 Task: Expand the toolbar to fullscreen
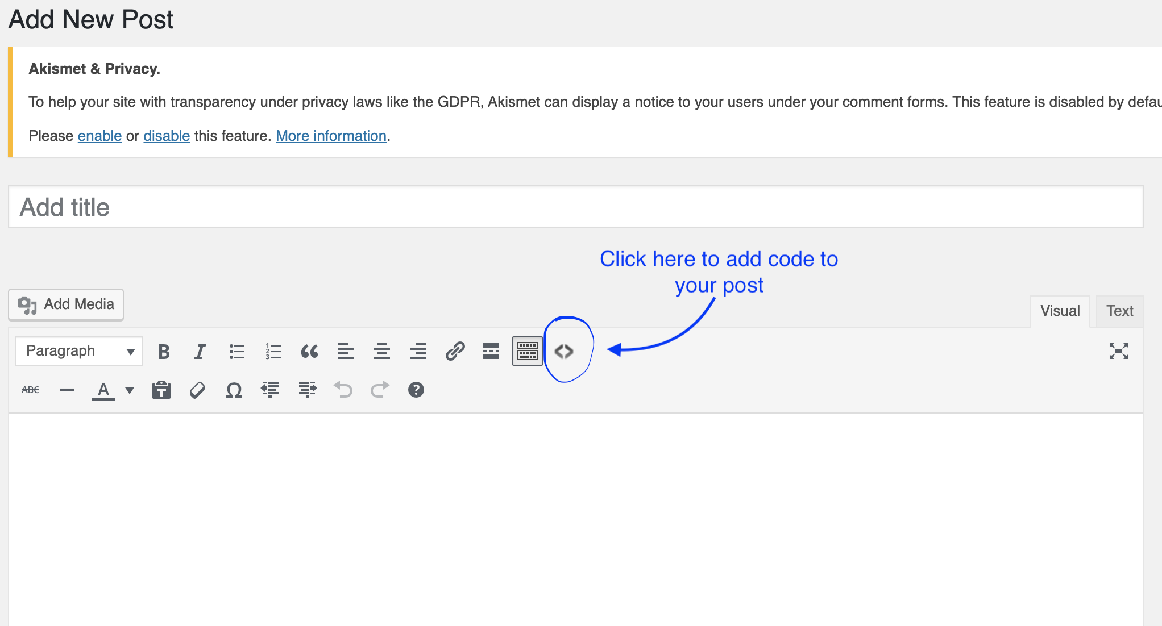coord(1119,352)
